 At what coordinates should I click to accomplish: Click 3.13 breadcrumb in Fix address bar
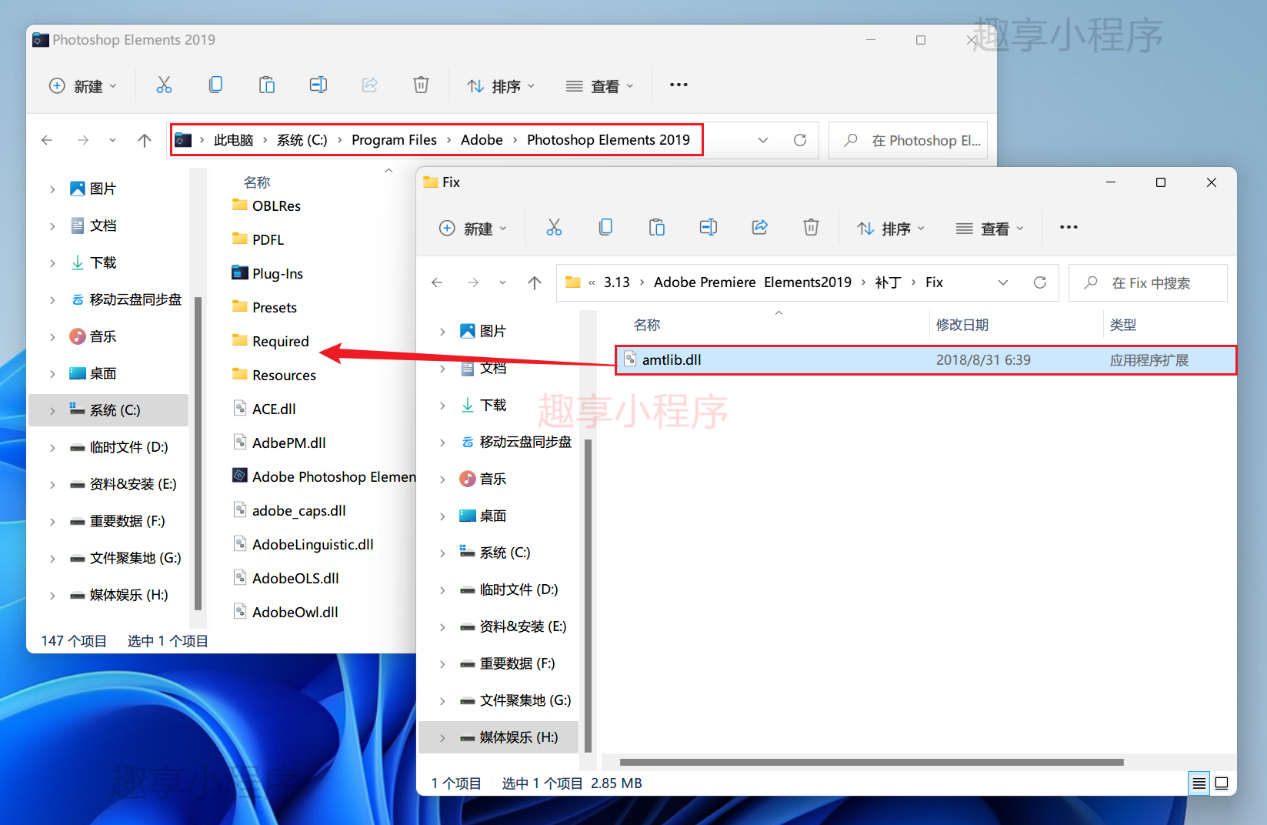click(x=616, y=282)
